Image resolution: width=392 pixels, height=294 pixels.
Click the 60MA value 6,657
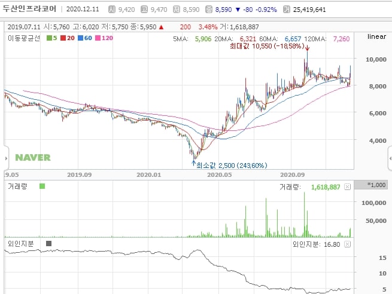(x=293, y=39)
